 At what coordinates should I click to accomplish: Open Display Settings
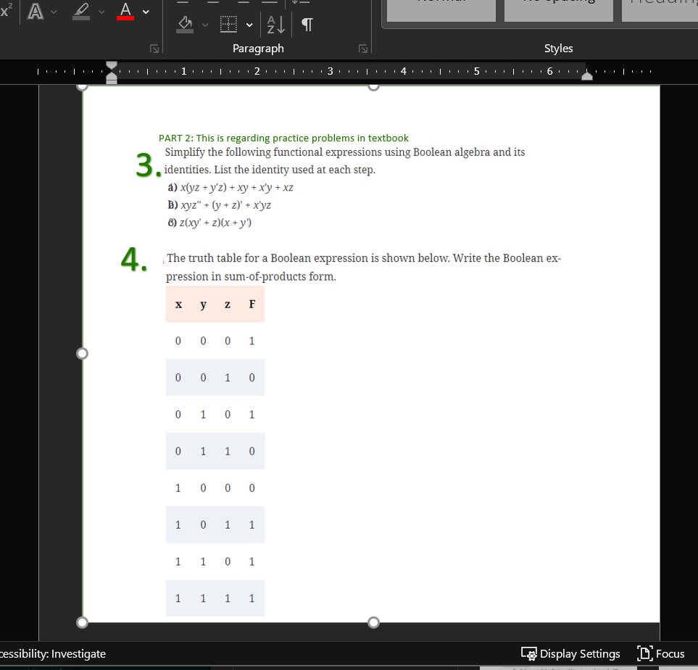[x=570, y=653]
